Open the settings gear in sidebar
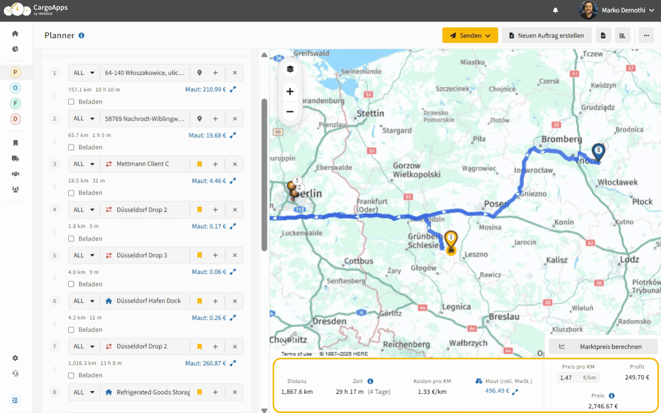The height and width of the screenshot is (413, 661). pyautogui.click(x=15, y=358)
